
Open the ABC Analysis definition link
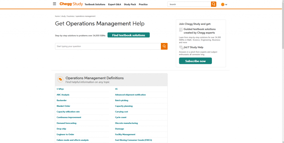[x=63, y=95]
